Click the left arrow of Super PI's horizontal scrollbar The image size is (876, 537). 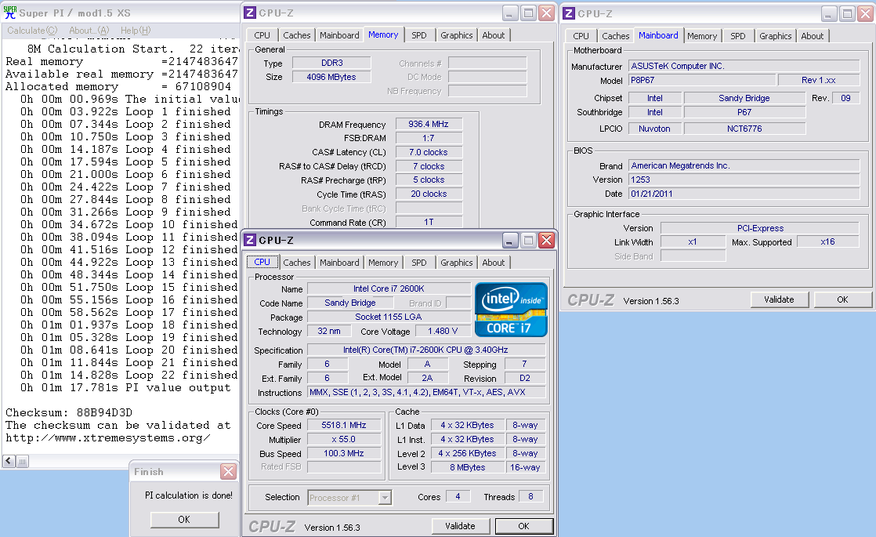9,461
